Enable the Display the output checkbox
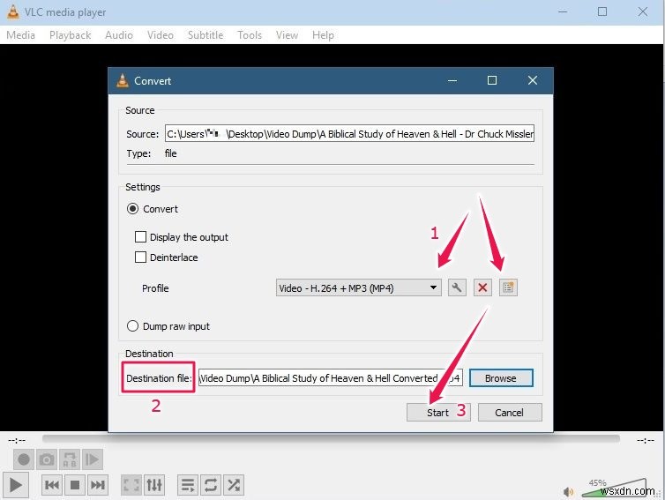This screenshot has height=500, width=665. tap(140, 236)
